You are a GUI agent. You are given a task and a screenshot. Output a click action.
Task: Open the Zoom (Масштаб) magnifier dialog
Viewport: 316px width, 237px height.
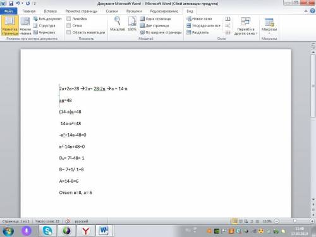click(x=118, y=24)
